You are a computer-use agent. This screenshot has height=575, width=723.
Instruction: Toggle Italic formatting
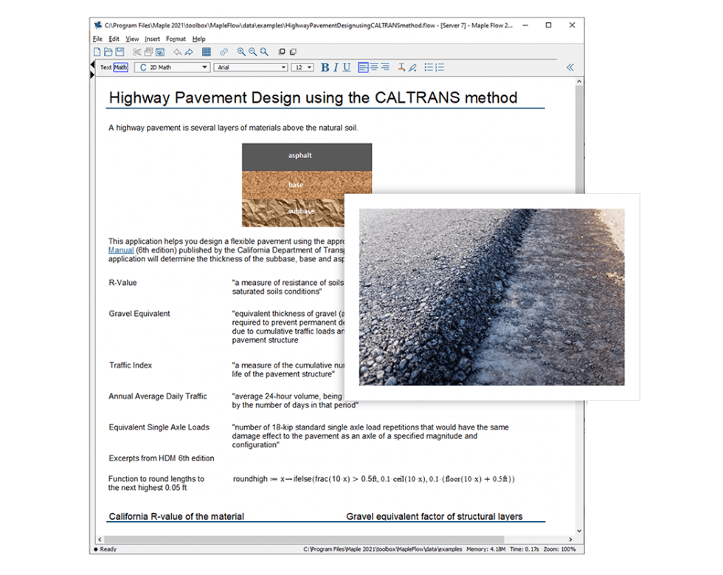pyautogui.click(x=336, y=67)
